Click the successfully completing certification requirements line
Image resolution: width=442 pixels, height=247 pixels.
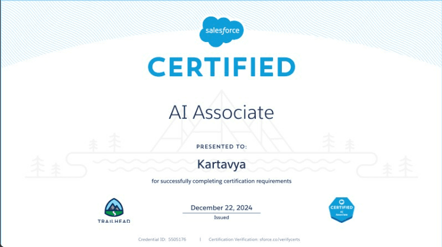click(222, 181)
